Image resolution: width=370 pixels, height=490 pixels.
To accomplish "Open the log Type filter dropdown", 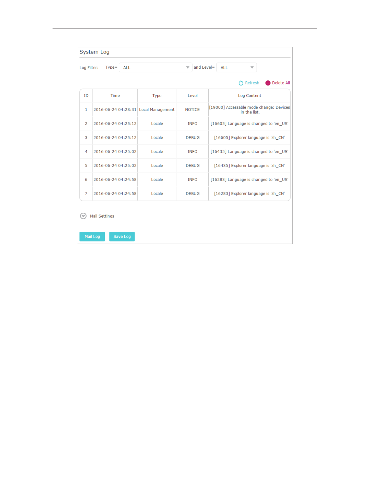I will 155,67.
